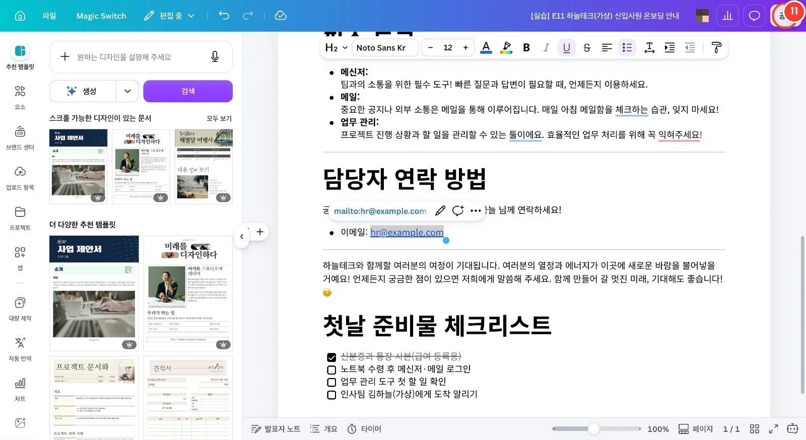Toggle underline formatting
806x440 pixels.
click(567, 47)
